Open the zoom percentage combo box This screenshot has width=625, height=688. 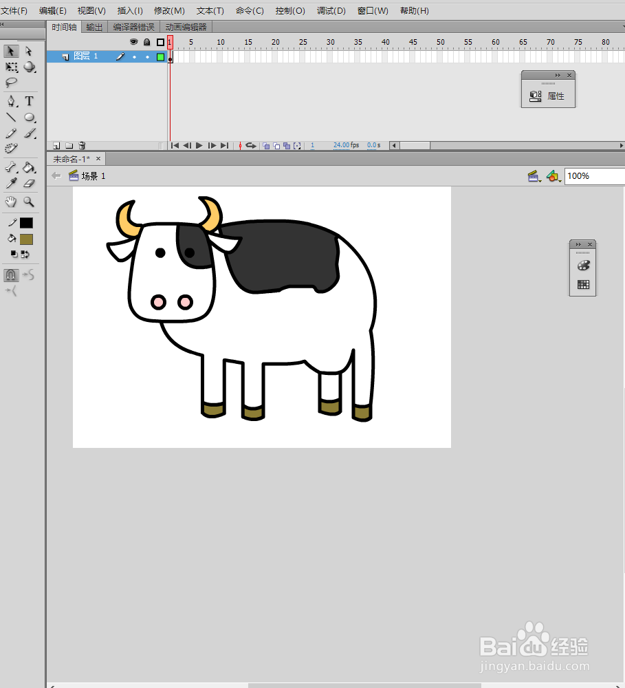tap(594, 176)
